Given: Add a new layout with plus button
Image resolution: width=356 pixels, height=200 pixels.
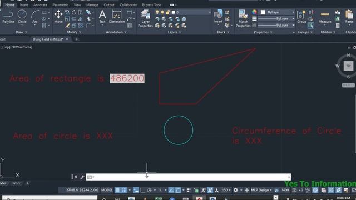Looking at the screenshot, I should click(28, 183).
